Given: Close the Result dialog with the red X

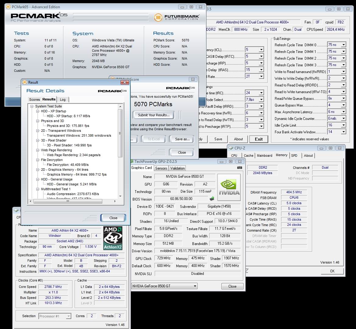Looking at the screenshot, I should pyautogui.click(x=125, y=82).
